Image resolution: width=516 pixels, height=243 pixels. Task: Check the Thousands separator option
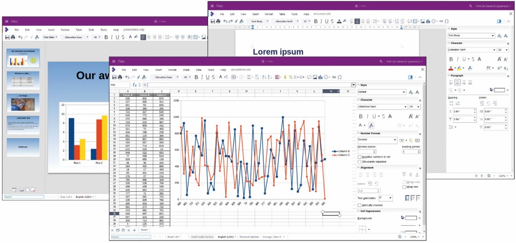coord(359,162)
